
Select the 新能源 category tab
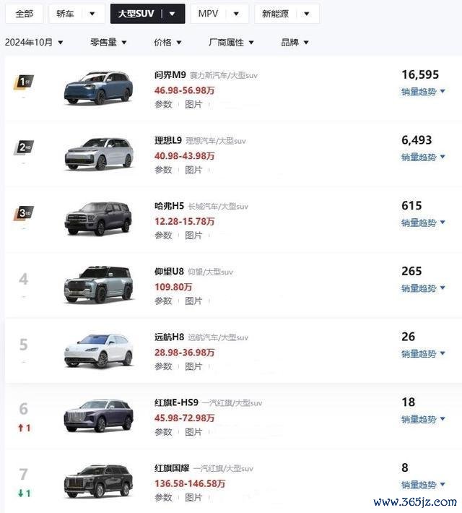click(x=275, y=14)
